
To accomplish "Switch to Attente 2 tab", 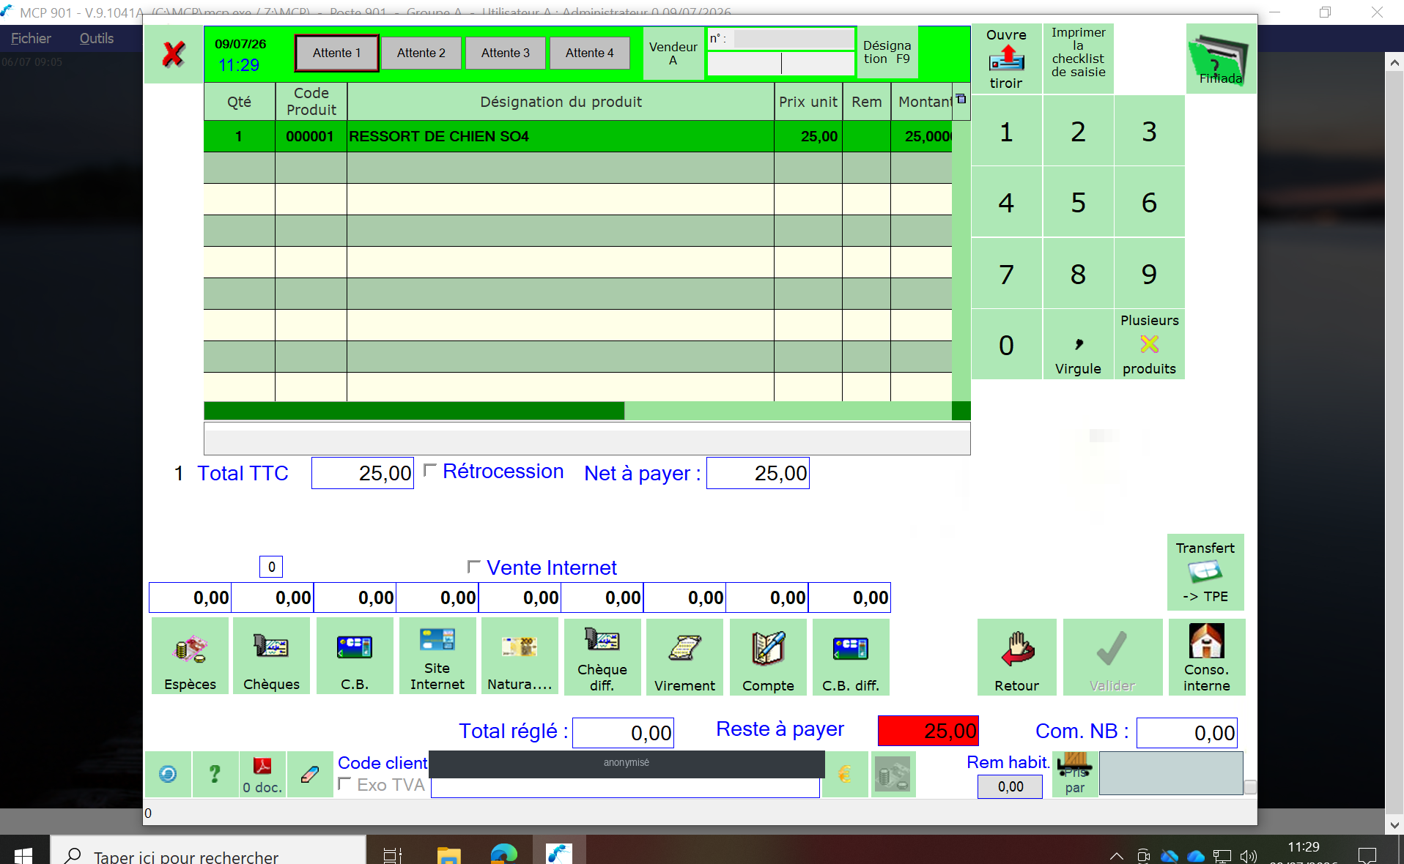I will (x=421, y=53).
